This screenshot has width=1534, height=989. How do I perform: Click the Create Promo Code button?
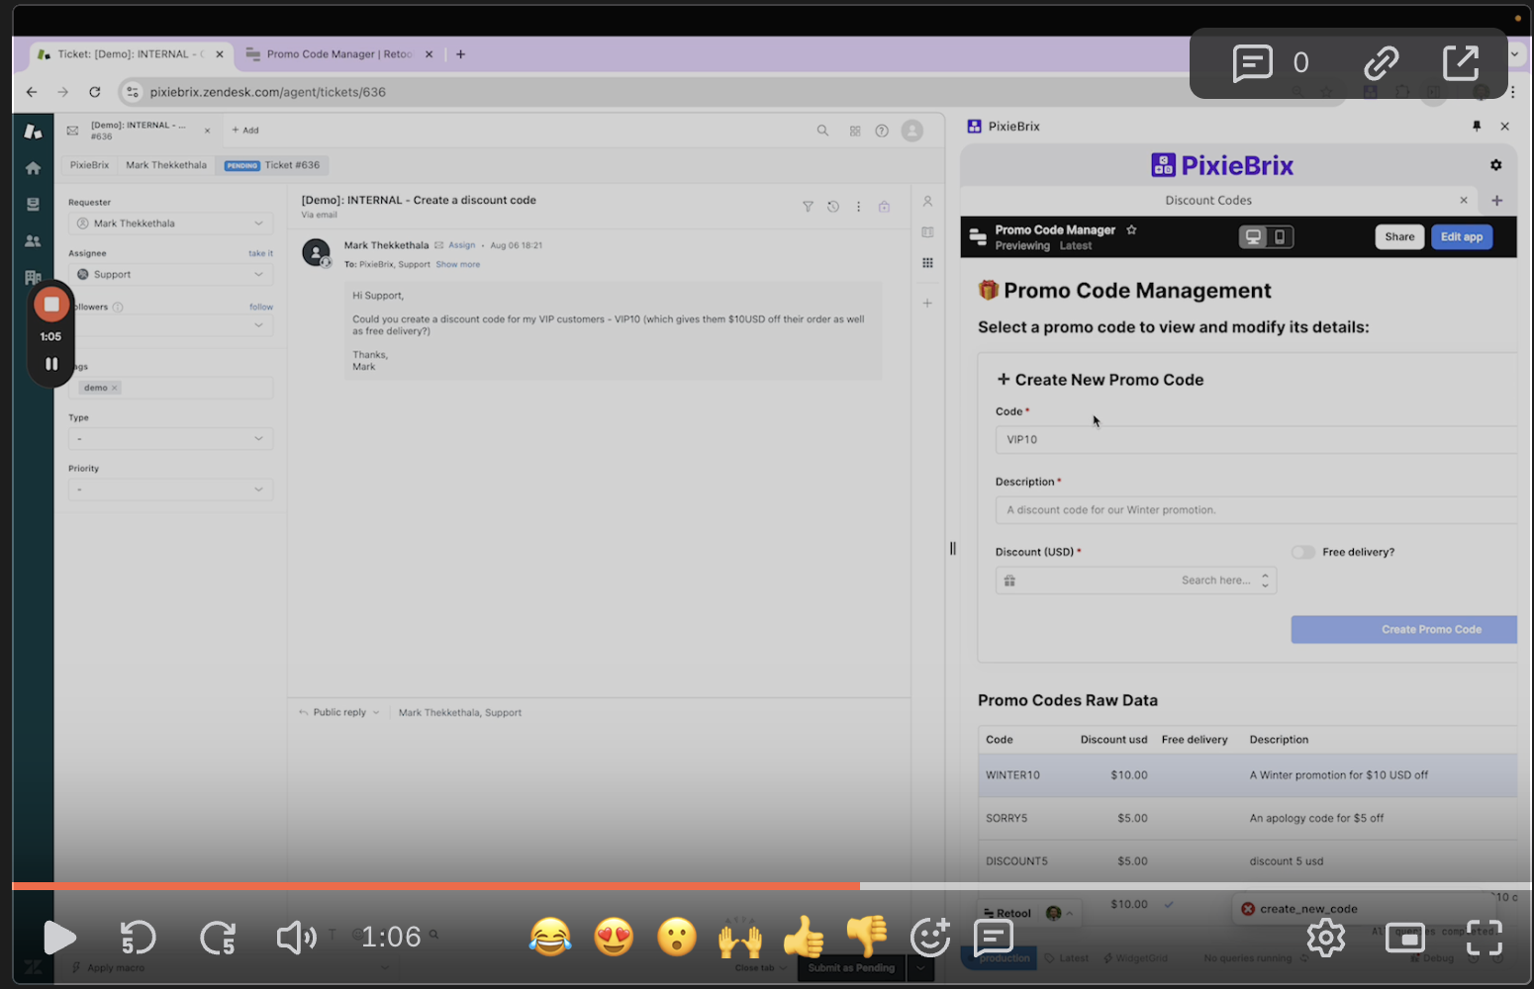(1404, 629)
